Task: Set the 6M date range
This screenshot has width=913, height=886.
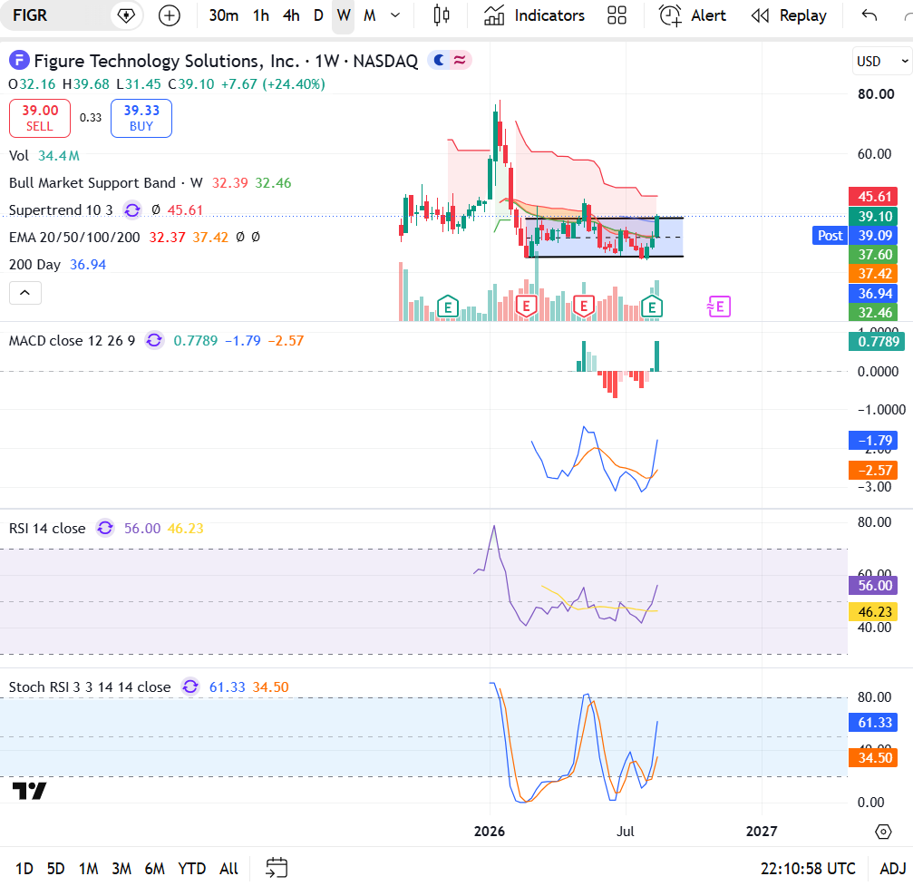Action: tap(155, 869)
